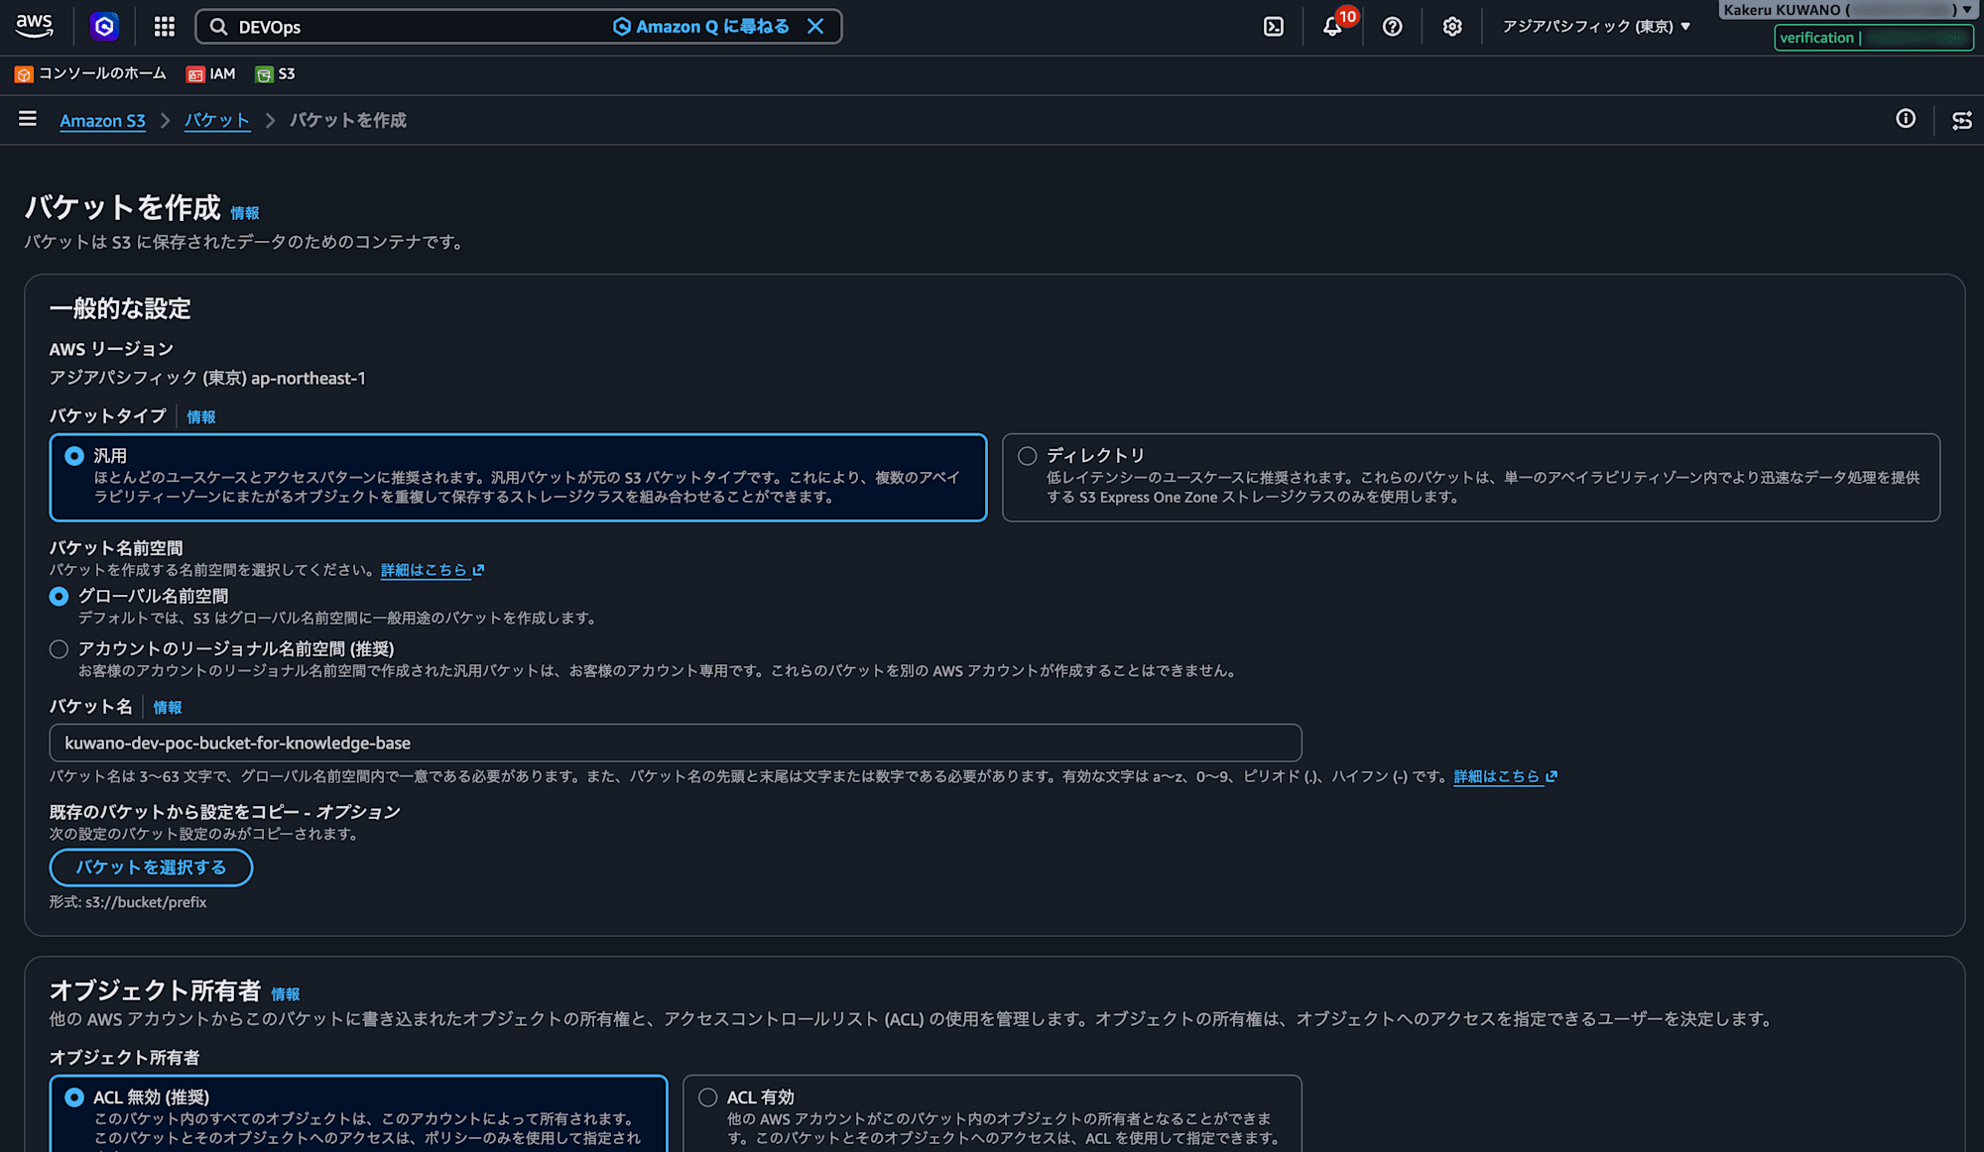Viewport: 1984px width, 1152px height.
Task: Open the S3 favorite shortcut
Action: (275, 74)
